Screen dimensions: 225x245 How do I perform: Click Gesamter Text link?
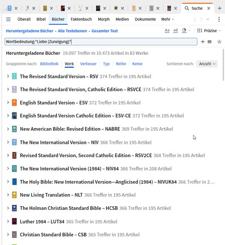tap(105, 31)
